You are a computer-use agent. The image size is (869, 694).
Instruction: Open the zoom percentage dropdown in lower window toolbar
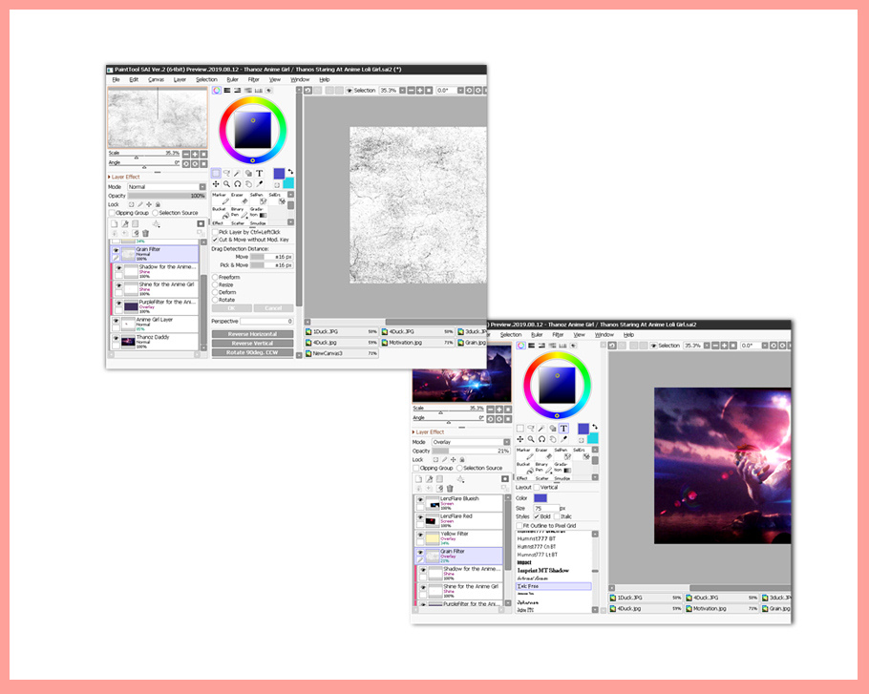click(707, 345)
